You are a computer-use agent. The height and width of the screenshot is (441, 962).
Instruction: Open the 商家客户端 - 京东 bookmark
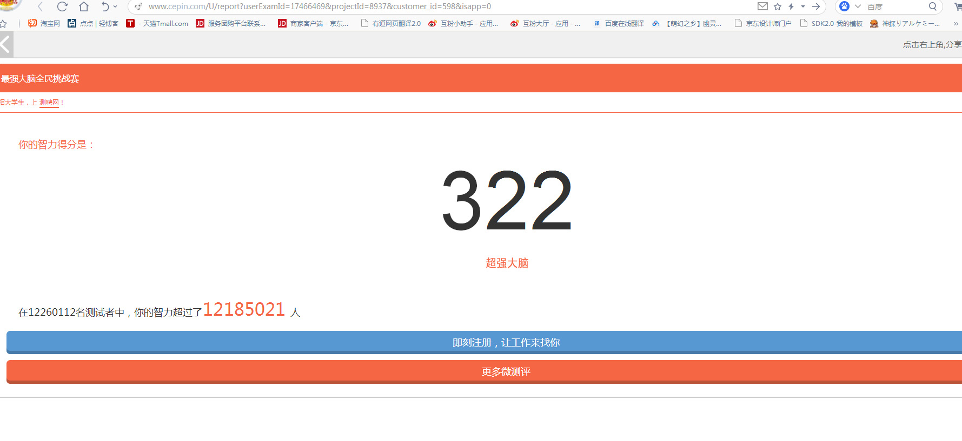click(313, 24)
